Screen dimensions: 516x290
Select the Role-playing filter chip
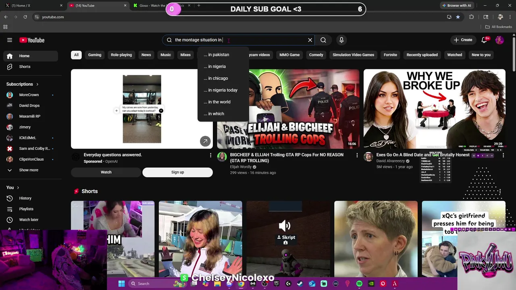click(121, 55)
